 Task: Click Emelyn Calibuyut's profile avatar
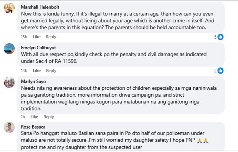tap(9, 48)
